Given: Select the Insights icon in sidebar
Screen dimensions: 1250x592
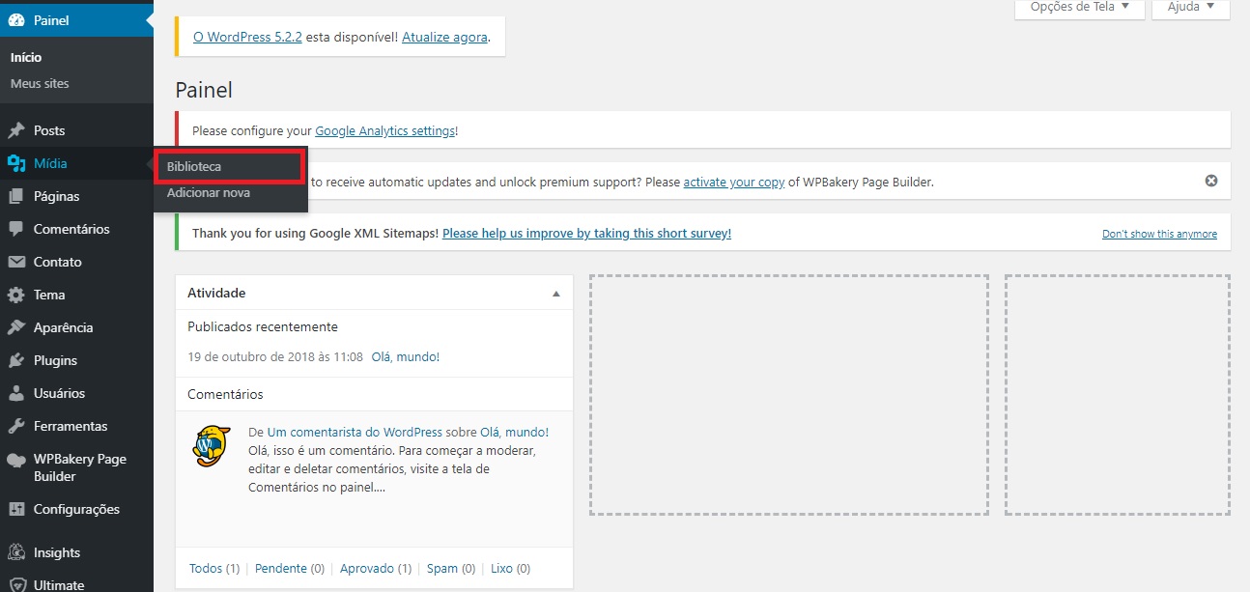Looking at the screenshot, I should click(17, 551).
